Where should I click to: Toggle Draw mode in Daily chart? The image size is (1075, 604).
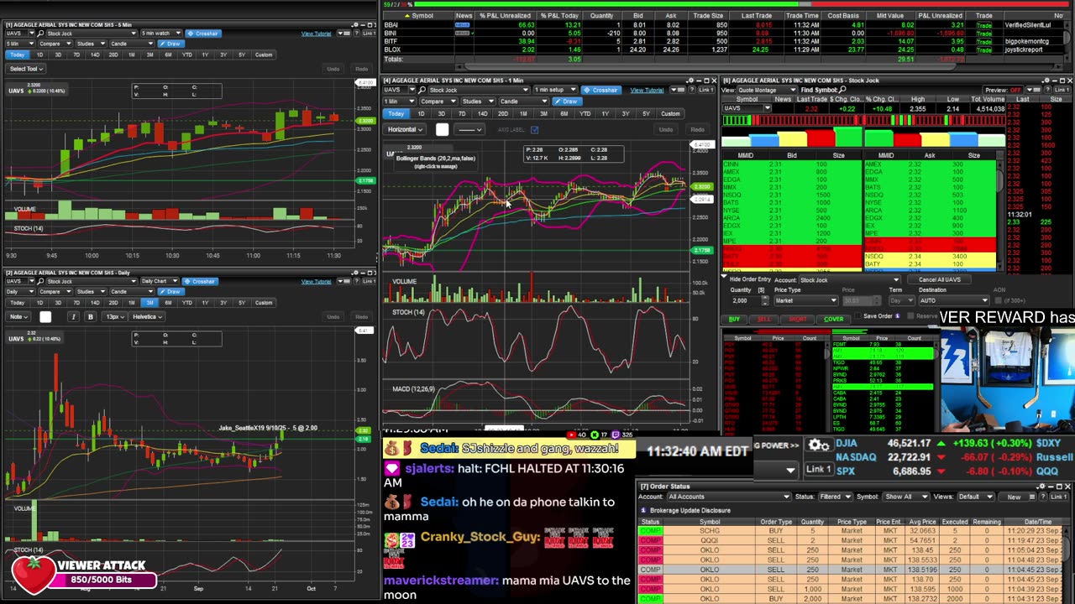171,292
